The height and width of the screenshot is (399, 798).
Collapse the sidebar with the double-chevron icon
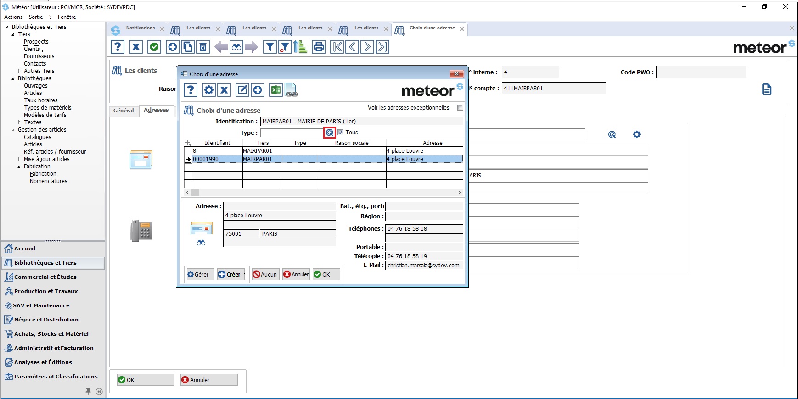point(99,391)
